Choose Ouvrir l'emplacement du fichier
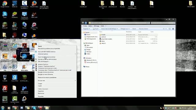The width and height of the screenshot is (196, 110). (x=47, y=57)
